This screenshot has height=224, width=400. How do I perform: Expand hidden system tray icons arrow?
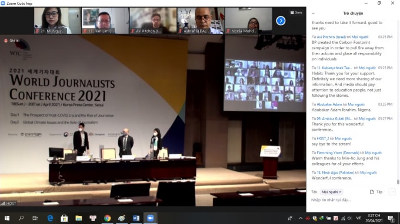pyautogui.click(x=301, y=218)
